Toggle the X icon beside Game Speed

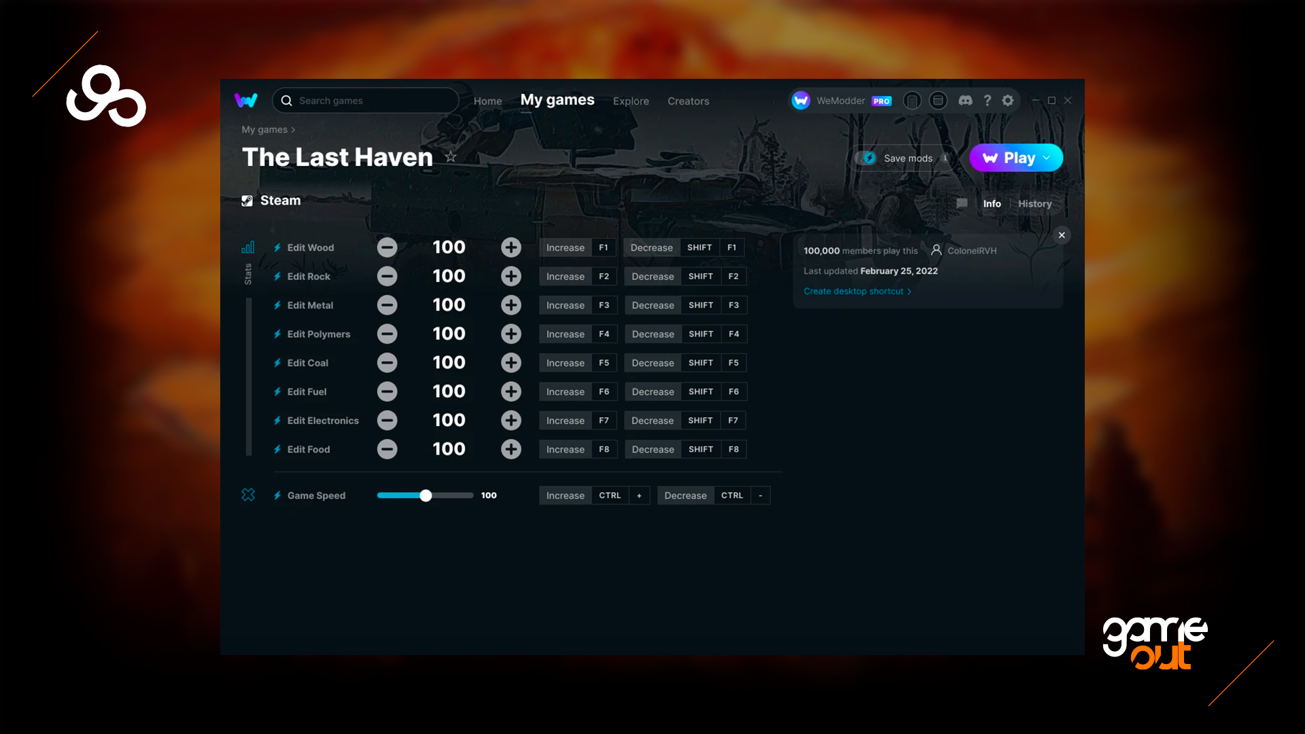pyautogui.click(x=247, y=494)
